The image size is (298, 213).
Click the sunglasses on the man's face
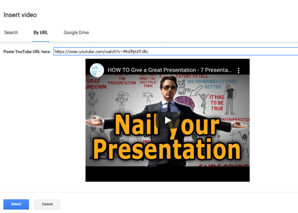point(169,87)
